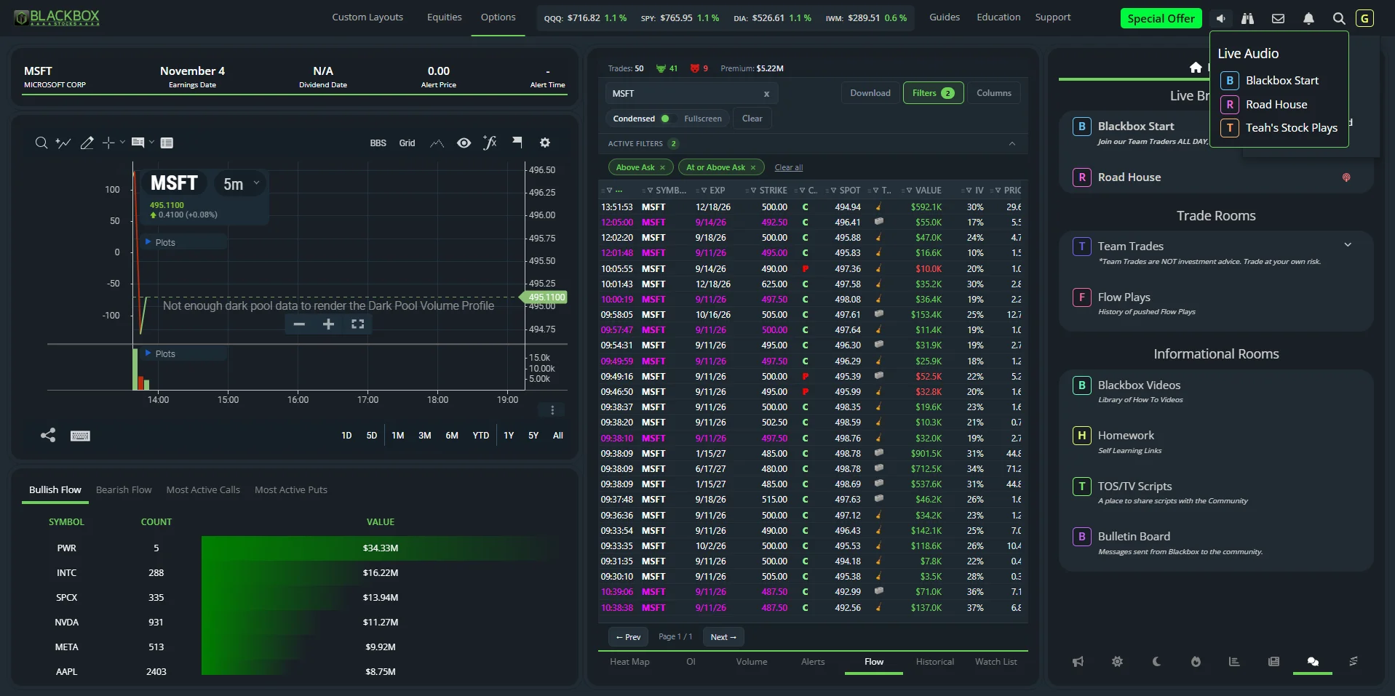
Task: Open the 5m timeframe dropdown
Action: 241,184
